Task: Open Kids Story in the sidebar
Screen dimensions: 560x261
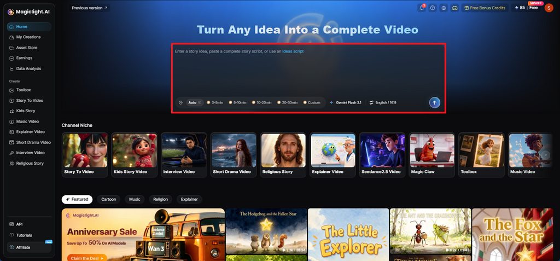Action: [29, 111]
